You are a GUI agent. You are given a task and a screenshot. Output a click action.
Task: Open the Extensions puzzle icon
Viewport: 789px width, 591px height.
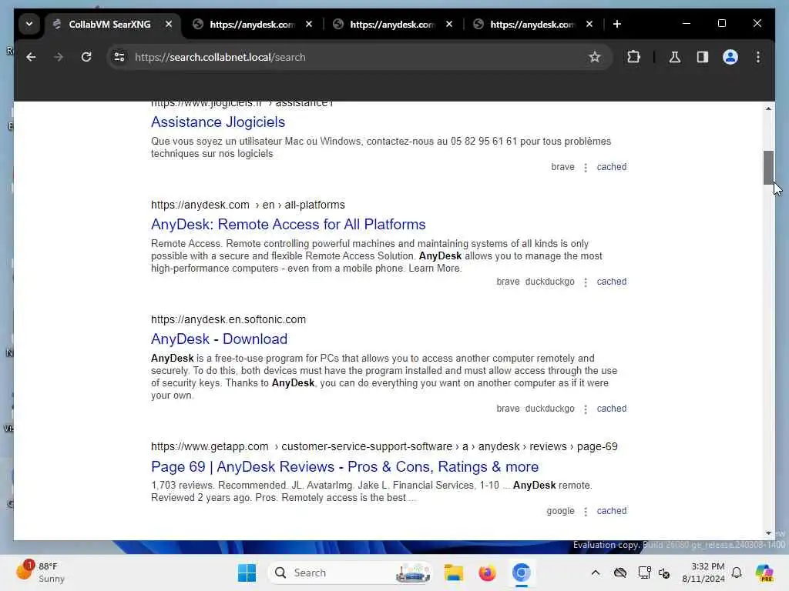click(x=633, y=57)
